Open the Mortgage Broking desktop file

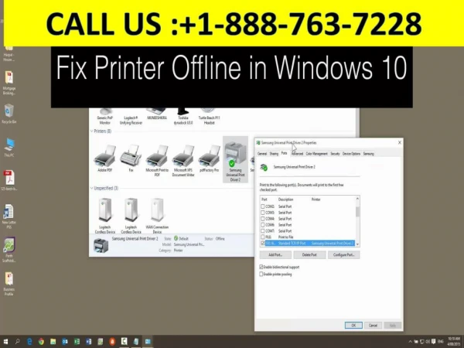tap(9, 83)
